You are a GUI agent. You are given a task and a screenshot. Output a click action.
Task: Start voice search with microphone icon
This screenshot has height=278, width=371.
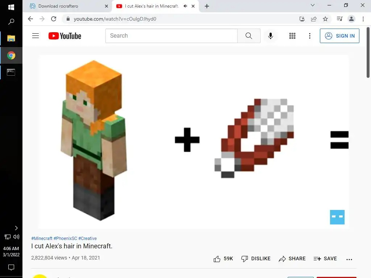pos(270,36)
